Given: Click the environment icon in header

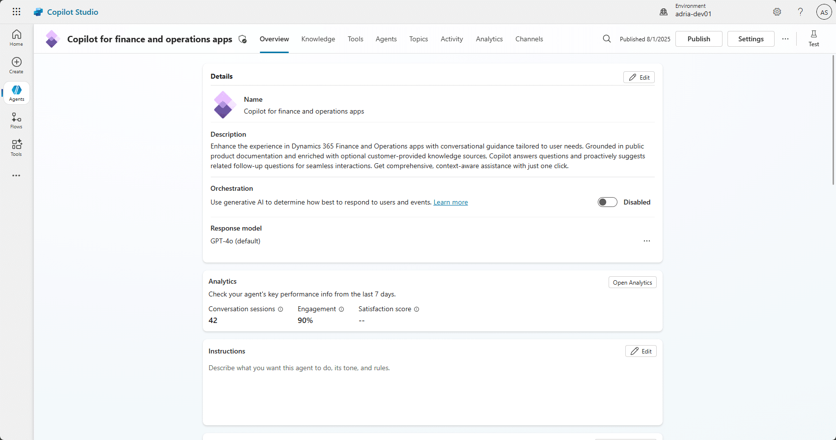Looking at the screenshot, I should pyautogui.click(x=664, y=12).
